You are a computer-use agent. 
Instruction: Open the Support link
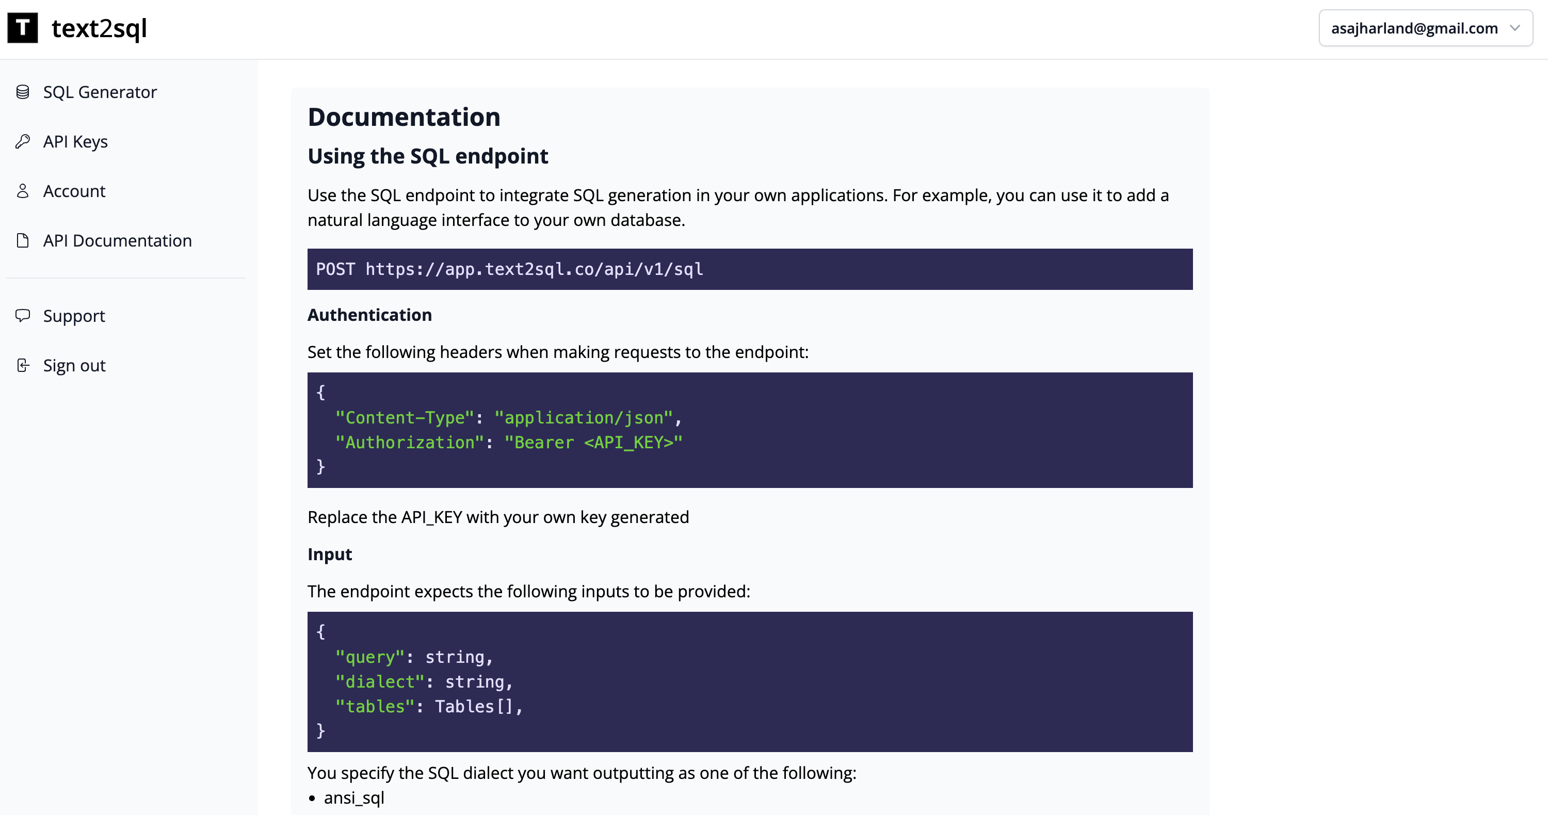click(x=74, y=316)
